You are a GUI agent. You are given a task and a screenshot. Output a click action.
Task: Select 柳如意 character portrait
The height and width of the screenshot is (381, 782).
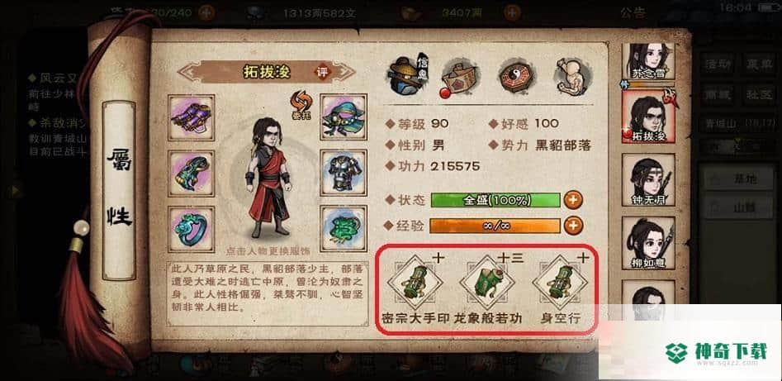[648, 244]
